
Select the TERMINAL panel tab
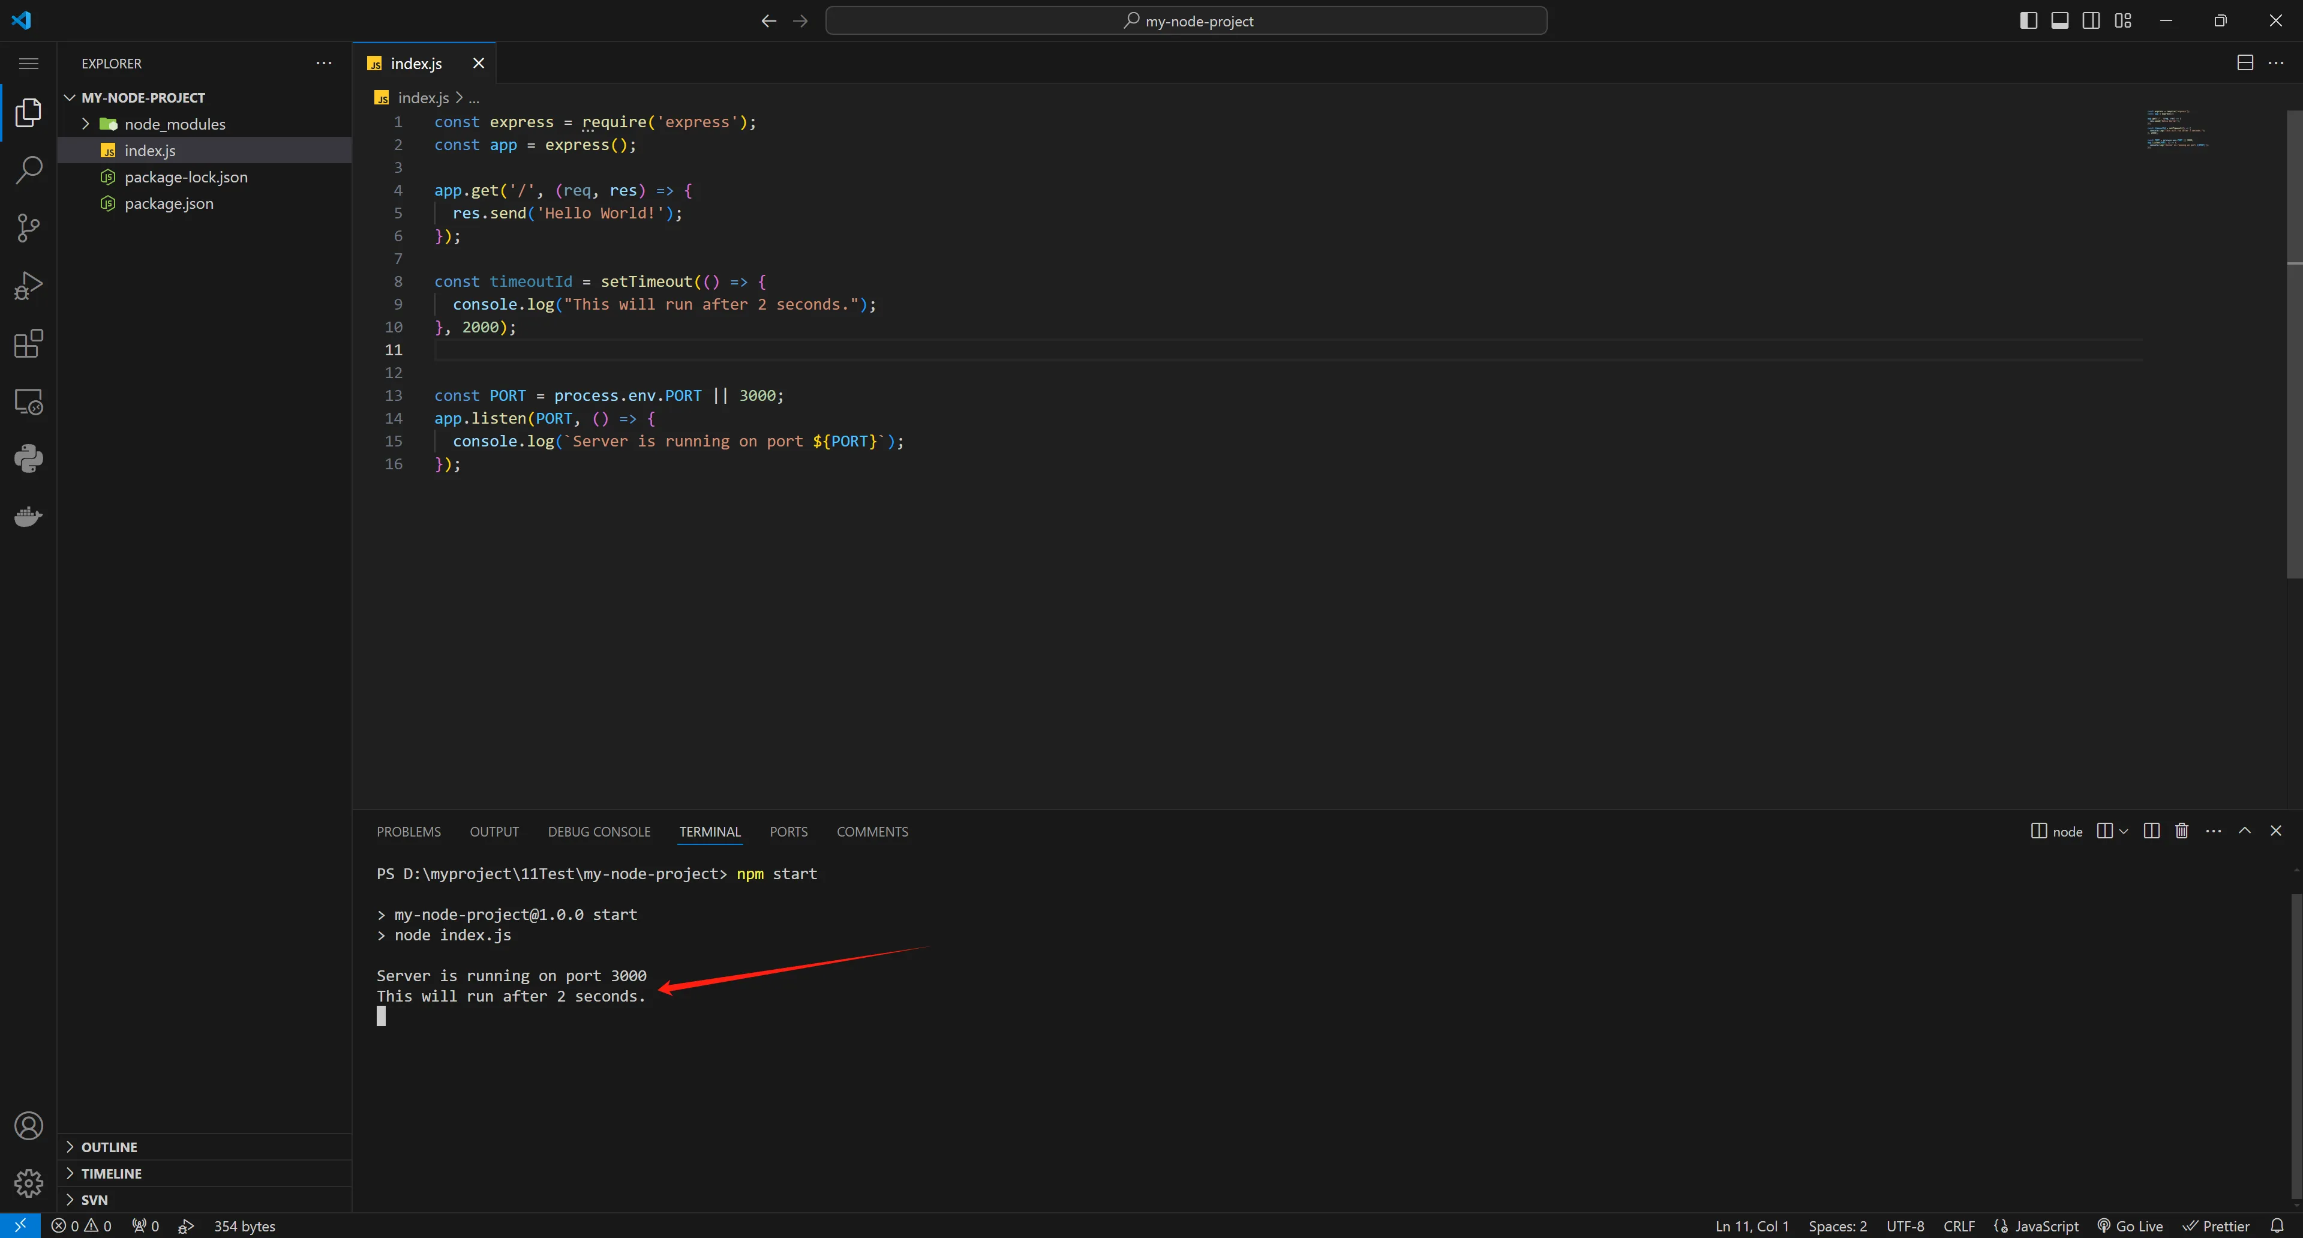tap(710, 832)
